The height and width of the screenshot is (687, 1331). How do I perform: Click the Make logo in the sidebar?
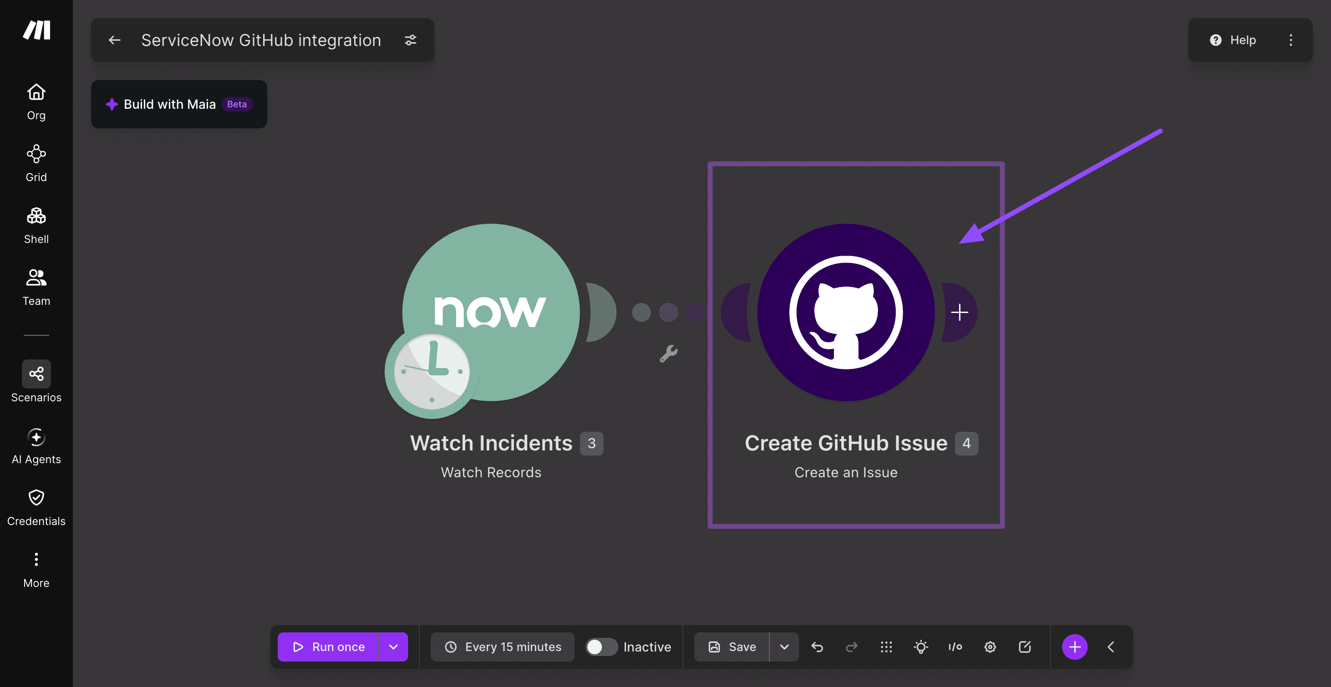(x=37, y=30)
